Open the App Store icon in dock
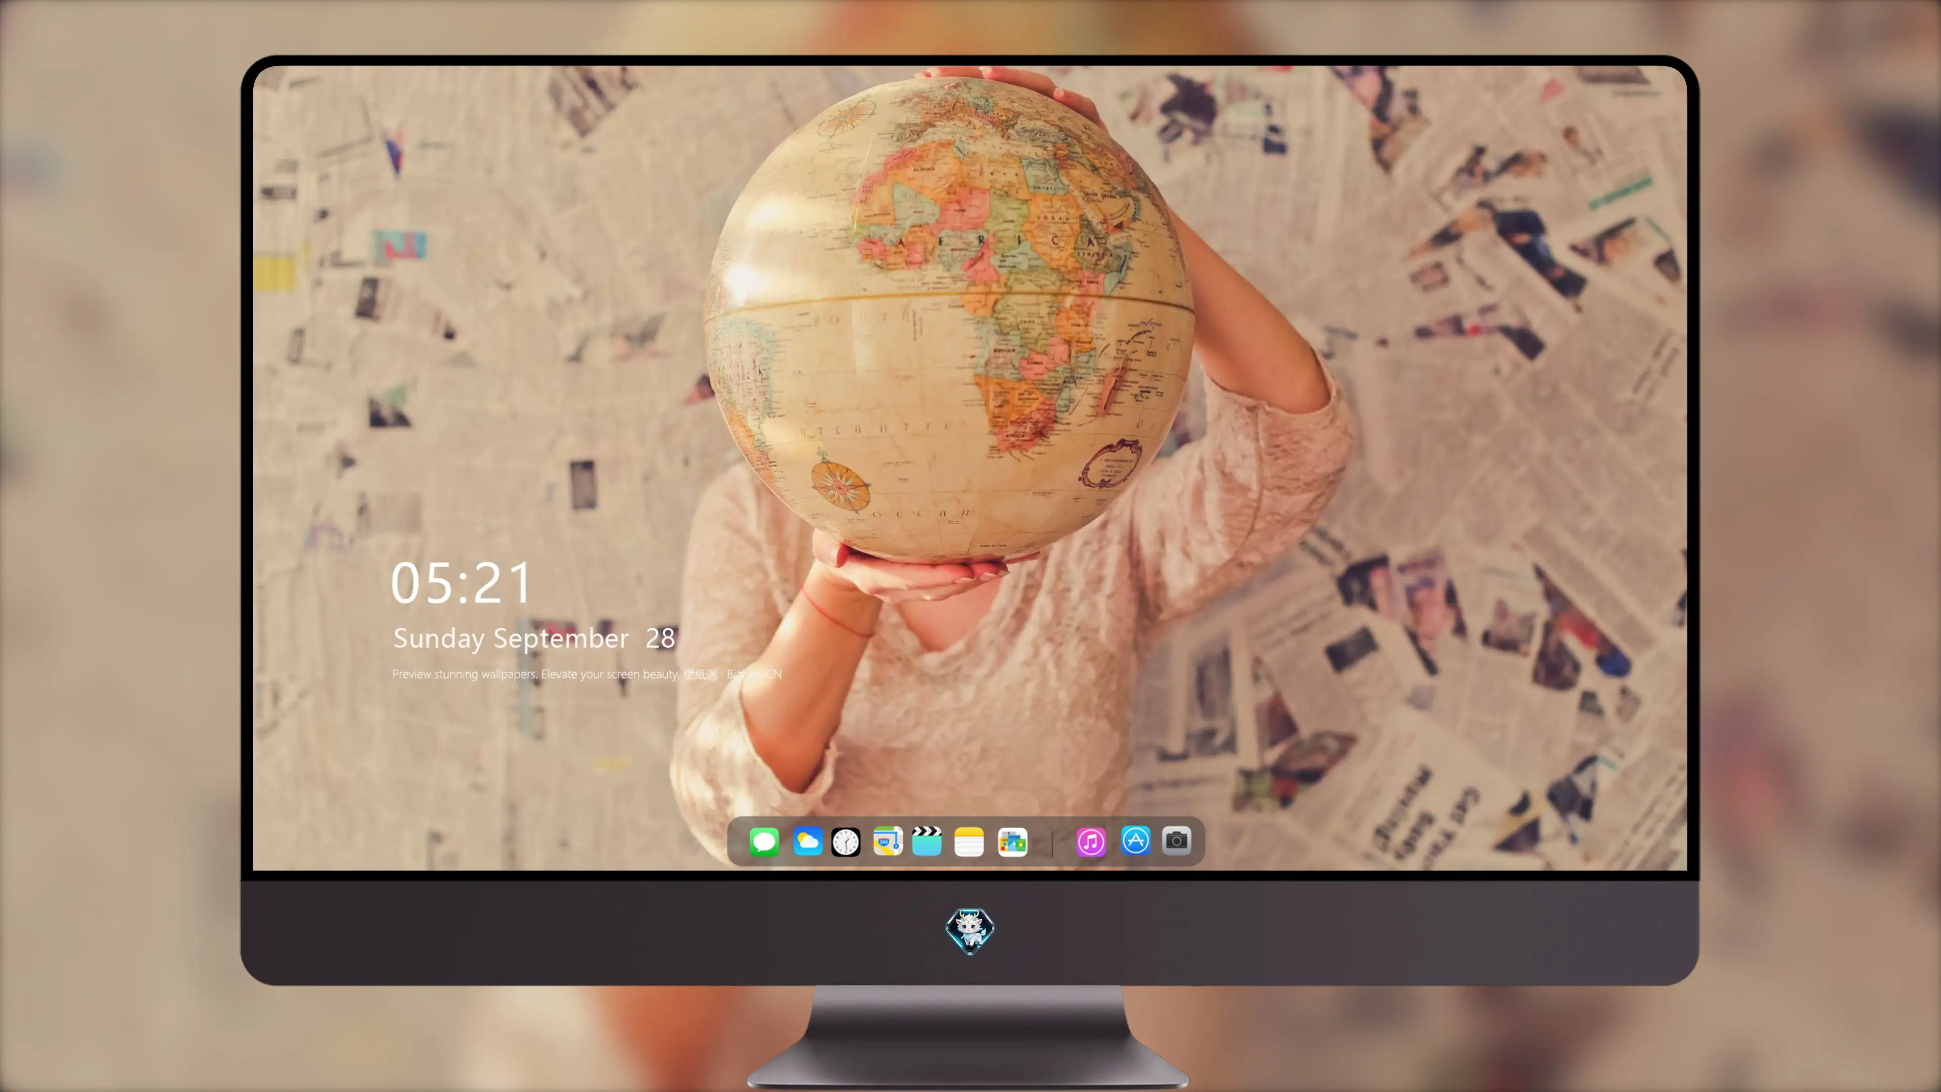 [x=1135, y=840]
